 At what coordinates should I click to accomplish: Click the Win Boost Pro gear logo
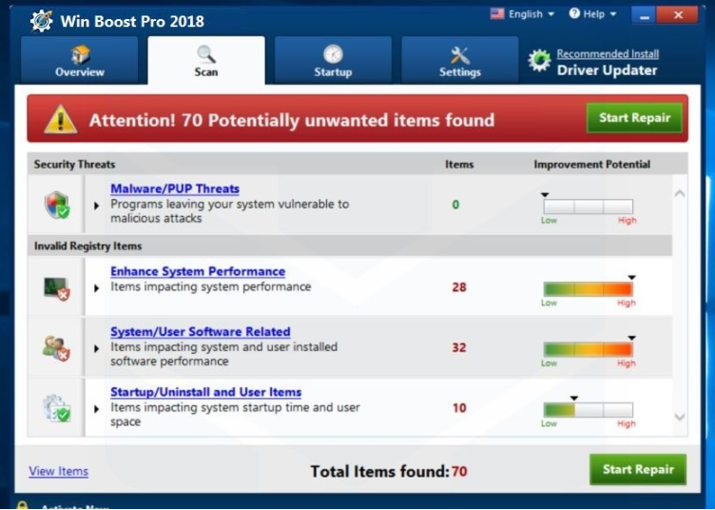(x=41, y=21)
